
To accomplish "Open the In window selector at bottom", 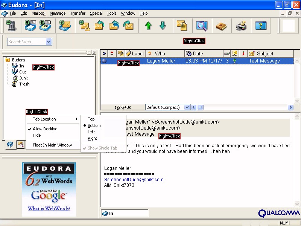I will 125,213.
